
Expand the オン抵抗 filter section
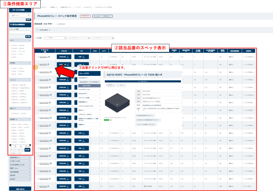coord(20,161)
